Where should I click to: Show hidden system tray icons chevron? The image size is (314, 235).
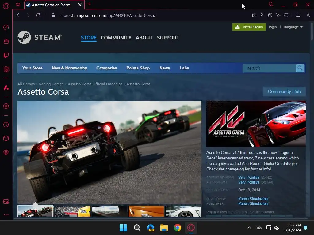[249, 228]
